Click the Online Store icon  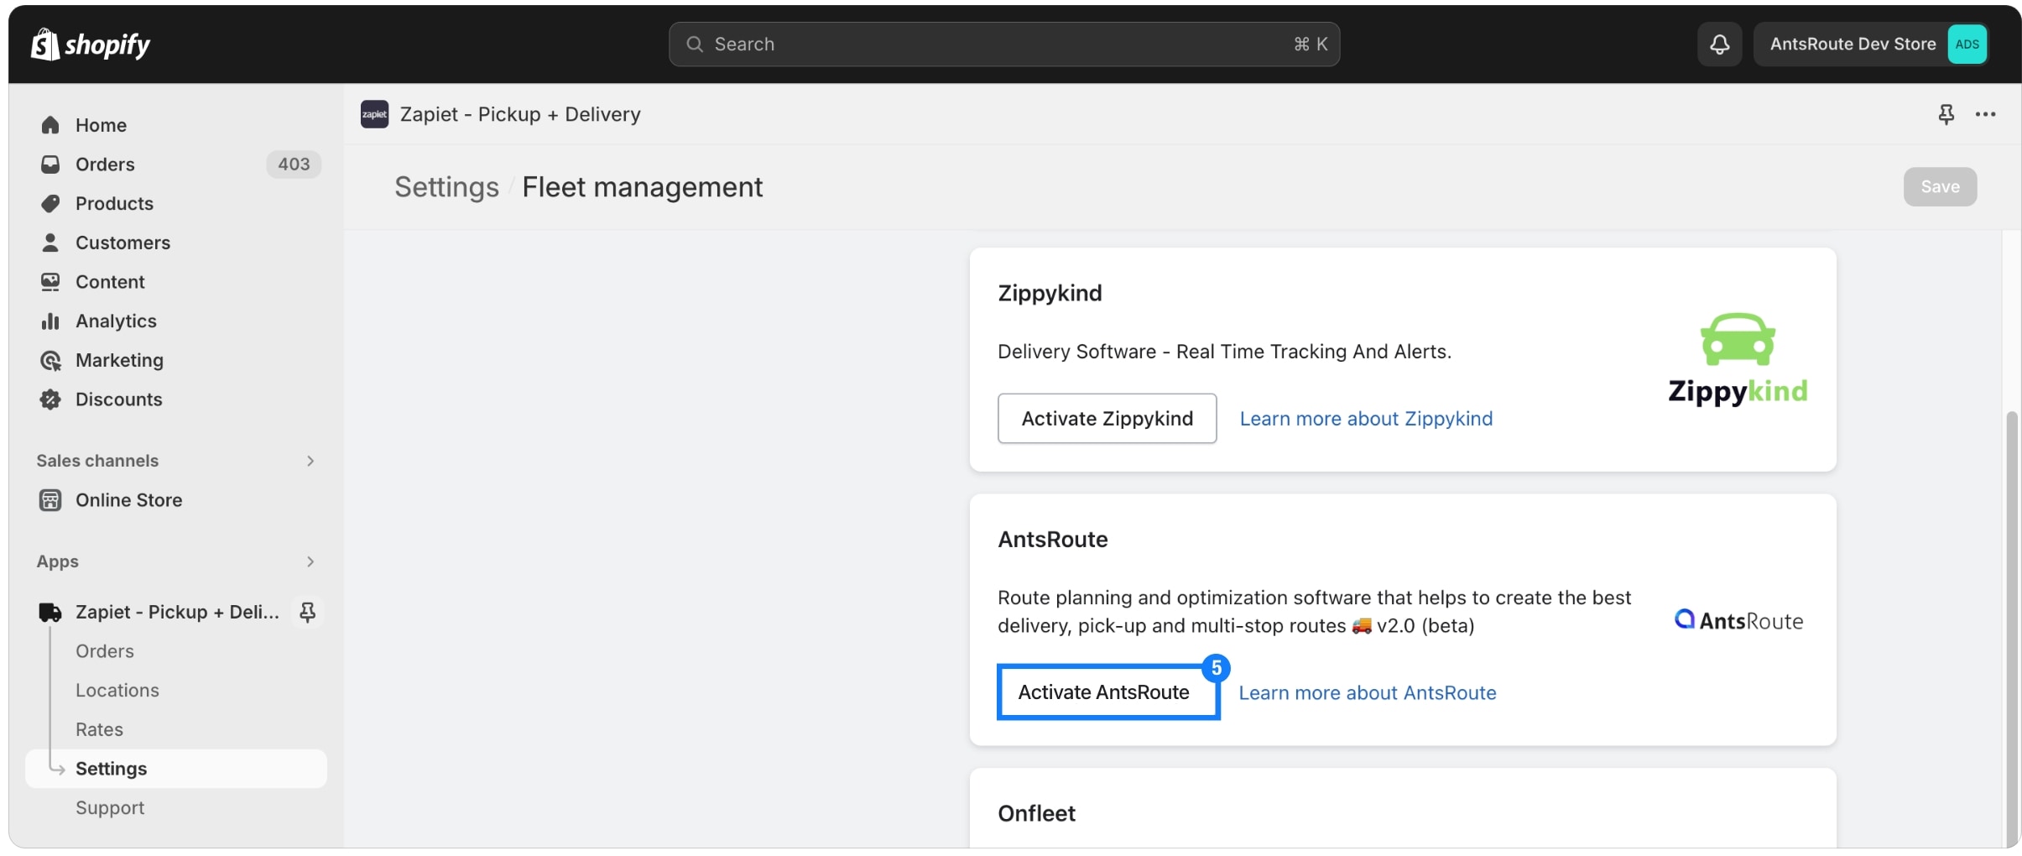[x=50, y=499]
